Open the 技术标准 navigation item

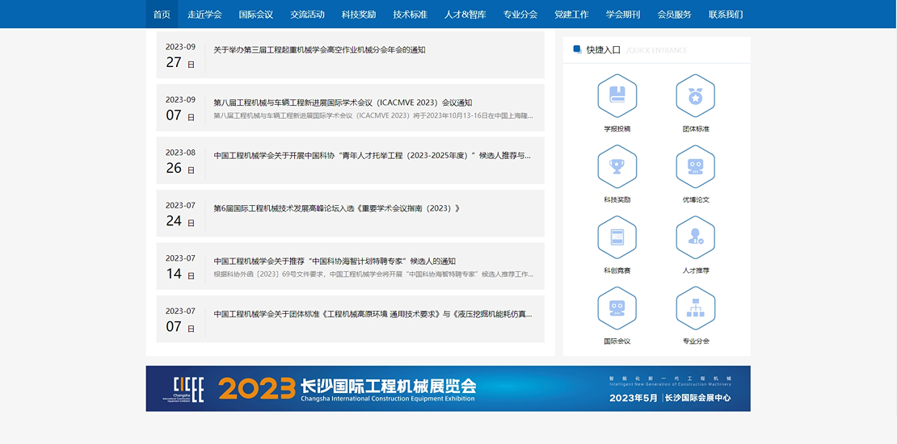point(410,15)
